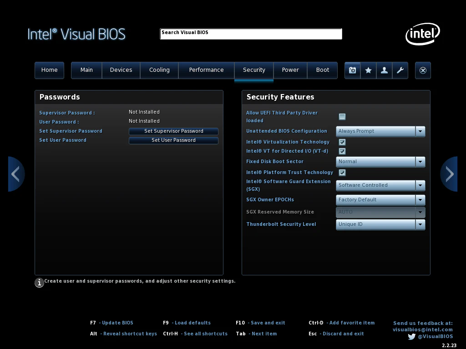Uncheck Intel Platform Trust Technology
The width and height of the screenshot is (466, 349).
coord(342,172)
